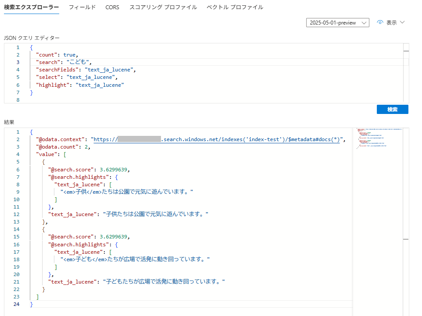Click the "@odata.count": 2 result line

pyautogui.click(x=63, y=147)
